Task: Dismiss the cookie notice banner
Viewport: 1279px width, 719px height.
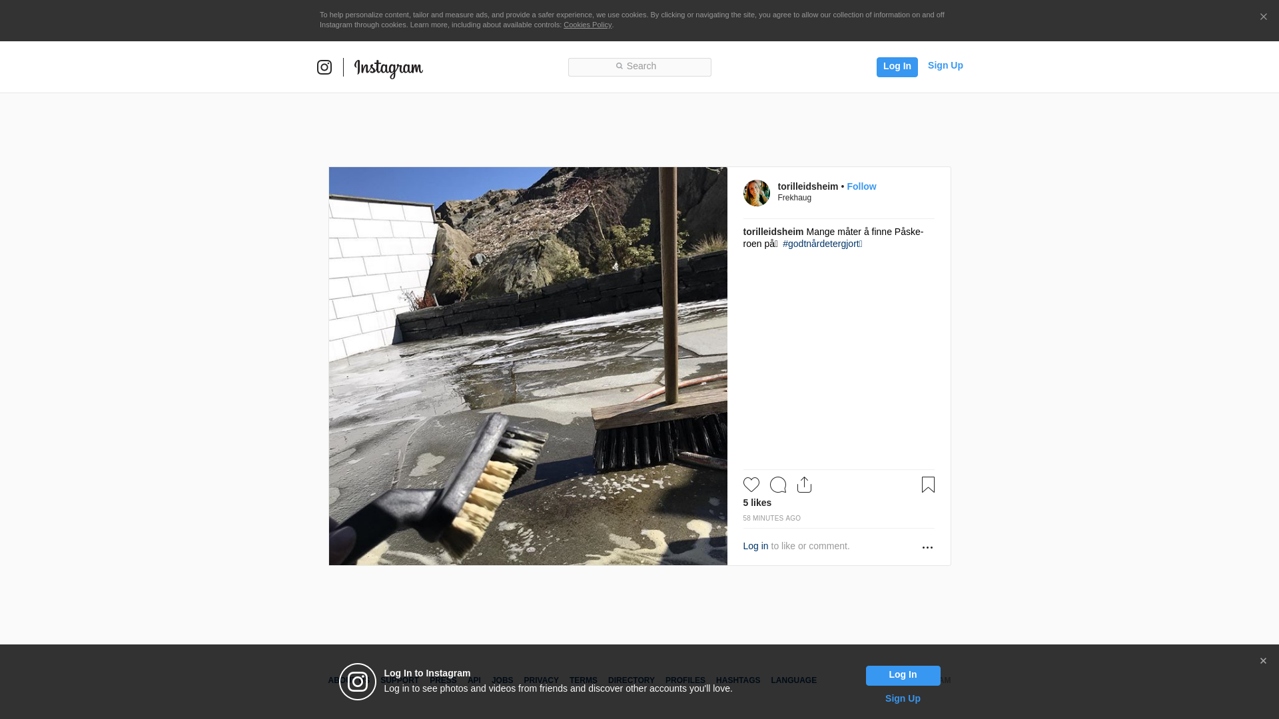Action: (x=1263, y=17)
